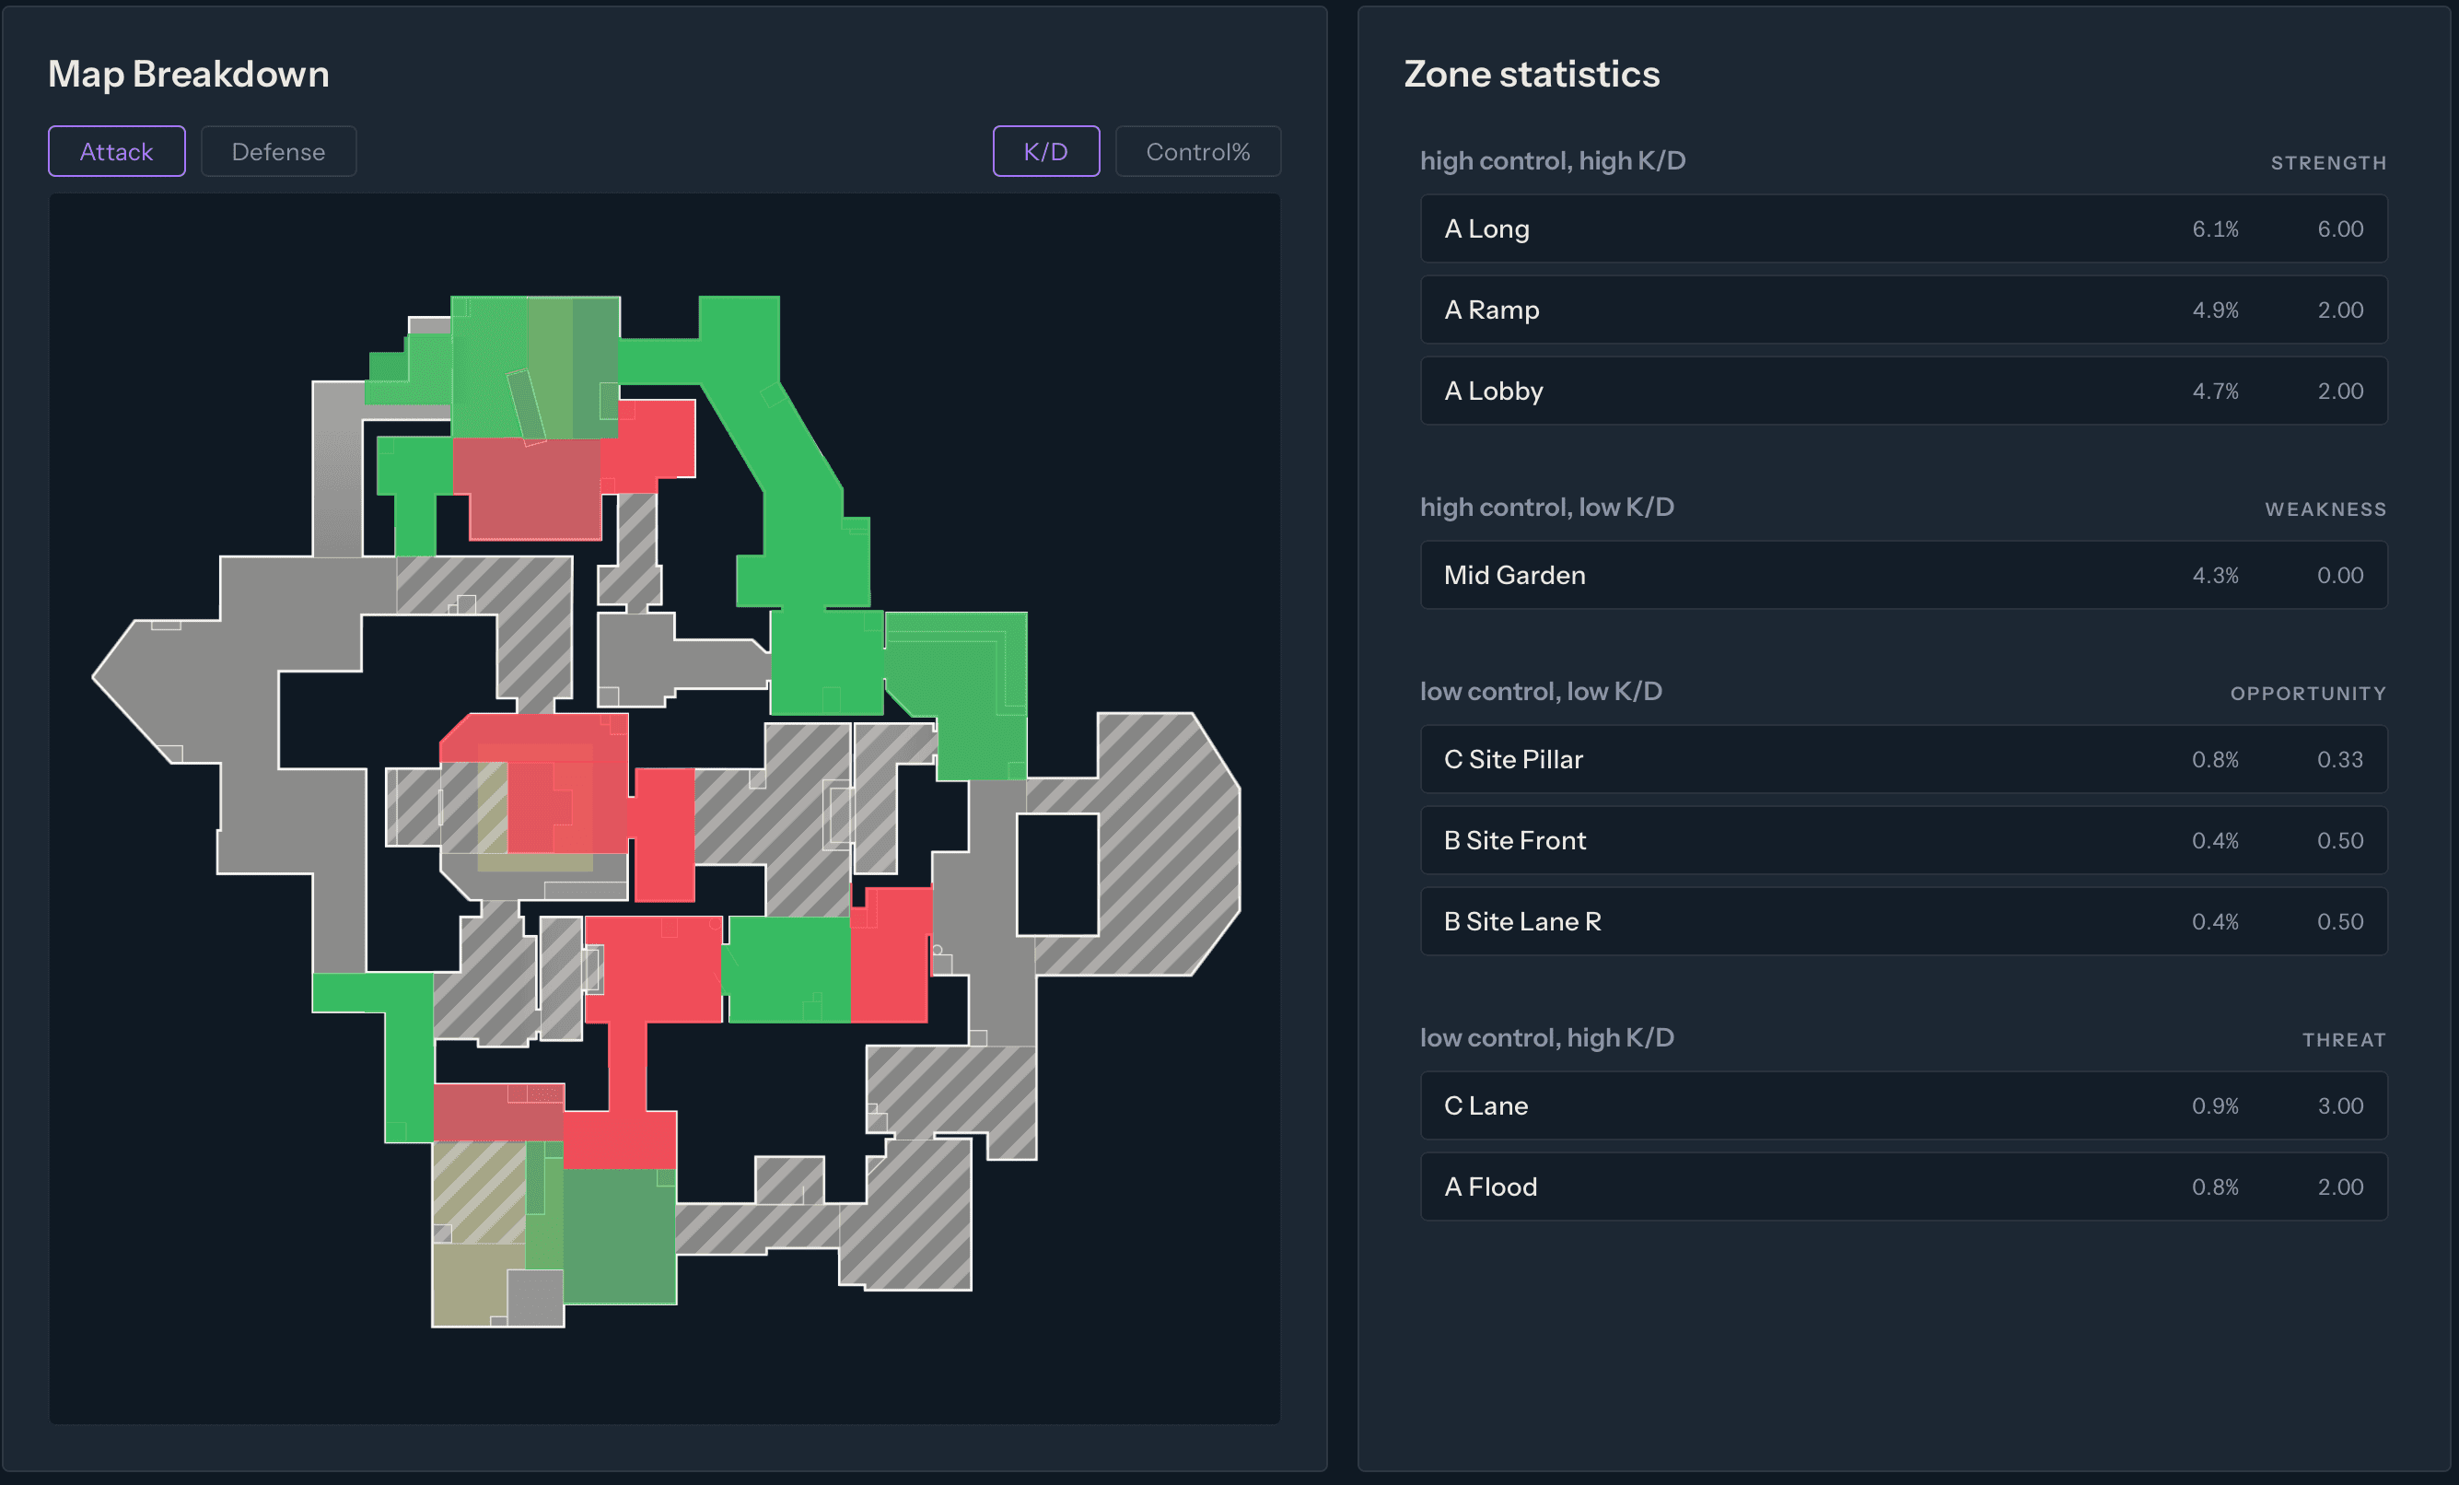Select the Control% map metric

pyautogui.click(x=1197, y=151)
